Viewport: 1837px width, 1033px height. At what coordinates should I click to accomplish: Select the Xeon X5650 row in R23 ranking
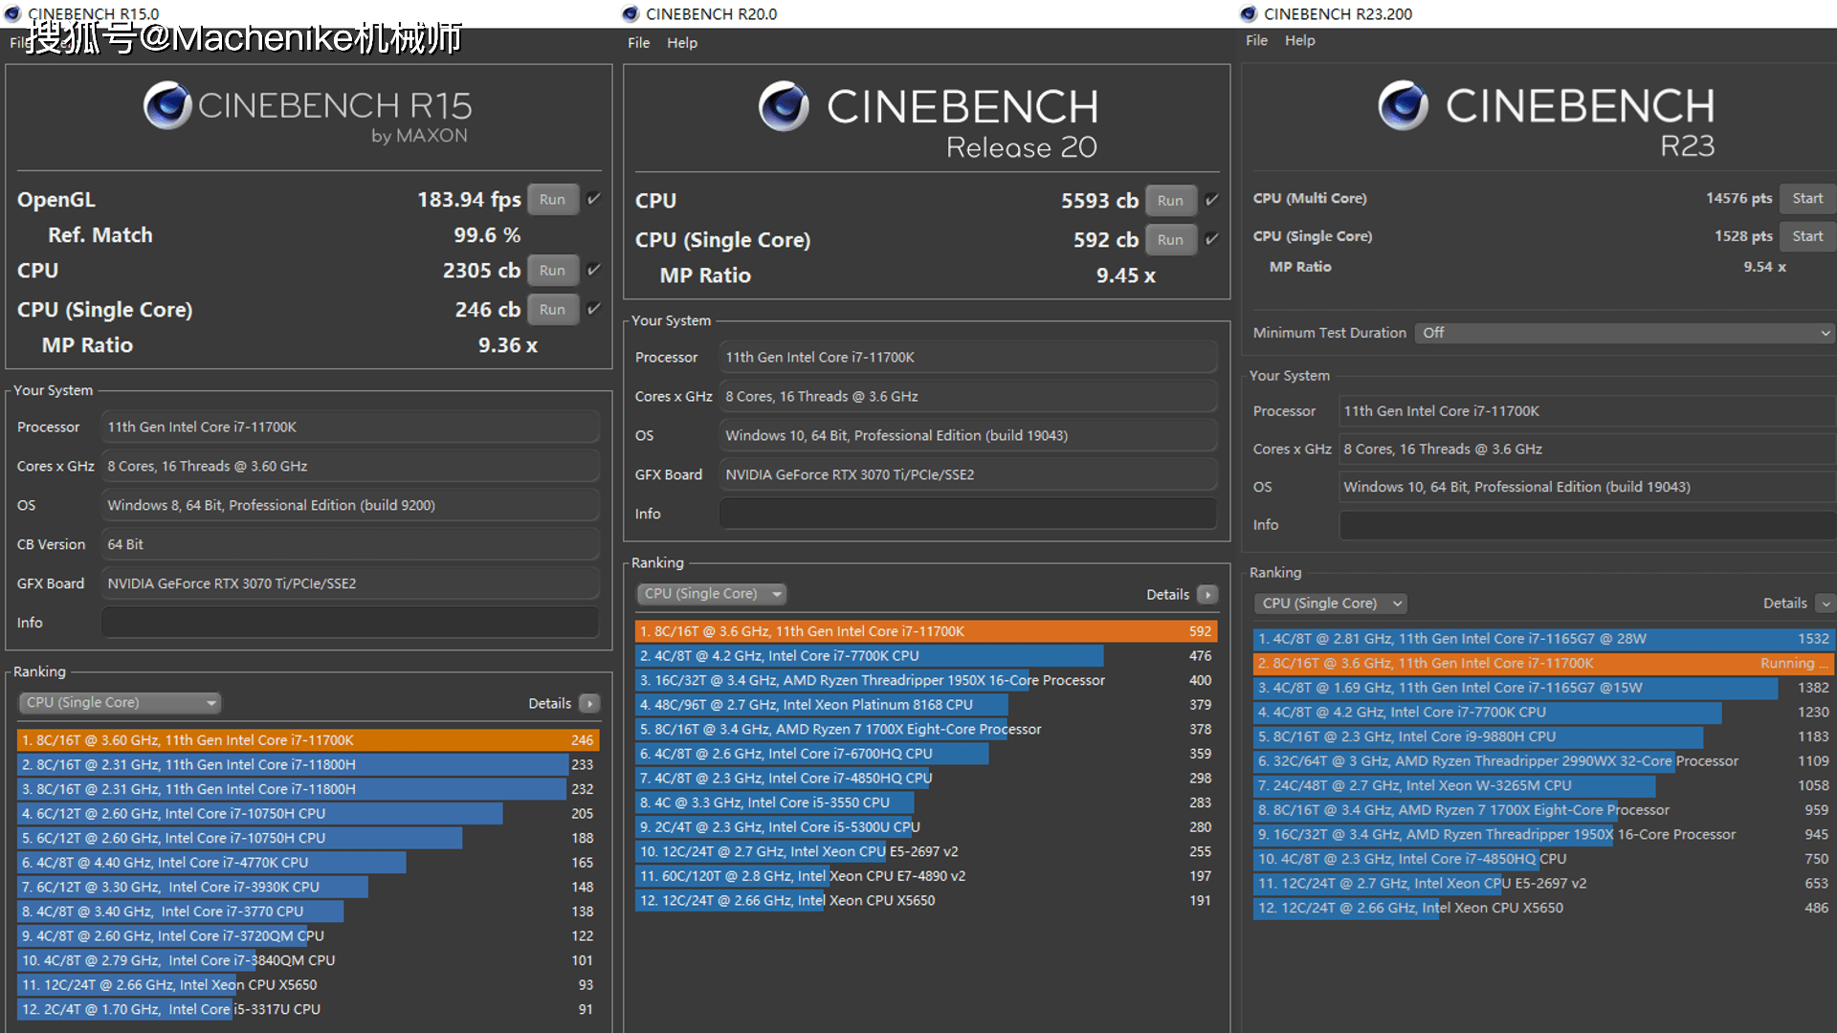pos(1544,908)
